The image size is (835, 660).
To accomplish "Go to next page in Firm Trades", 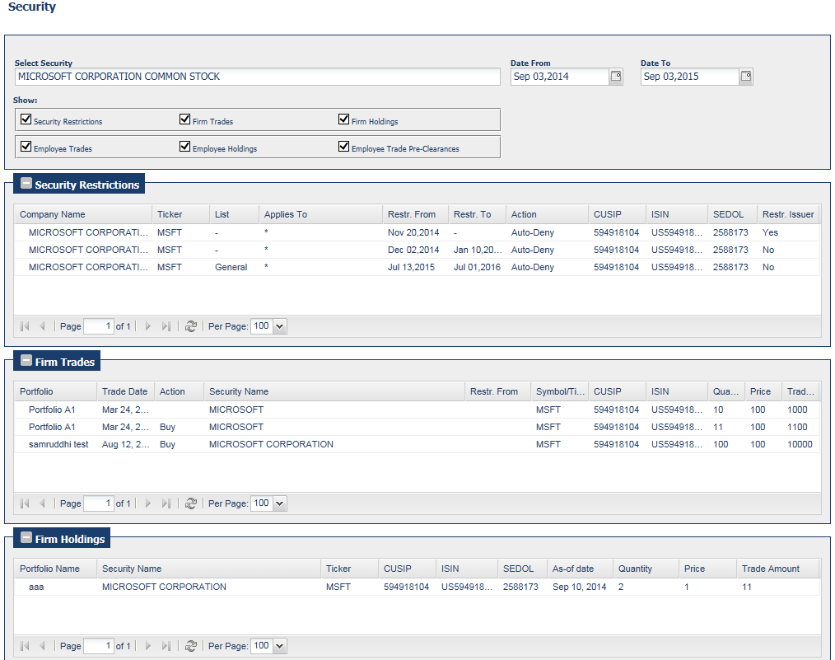I will [x=148, y=503].
